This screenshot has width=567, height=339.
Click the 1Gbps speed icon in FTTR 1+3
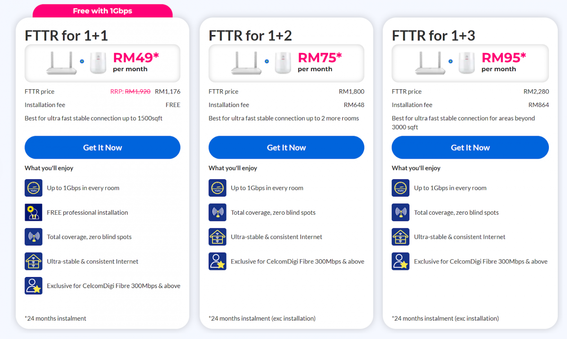(401, 188)
